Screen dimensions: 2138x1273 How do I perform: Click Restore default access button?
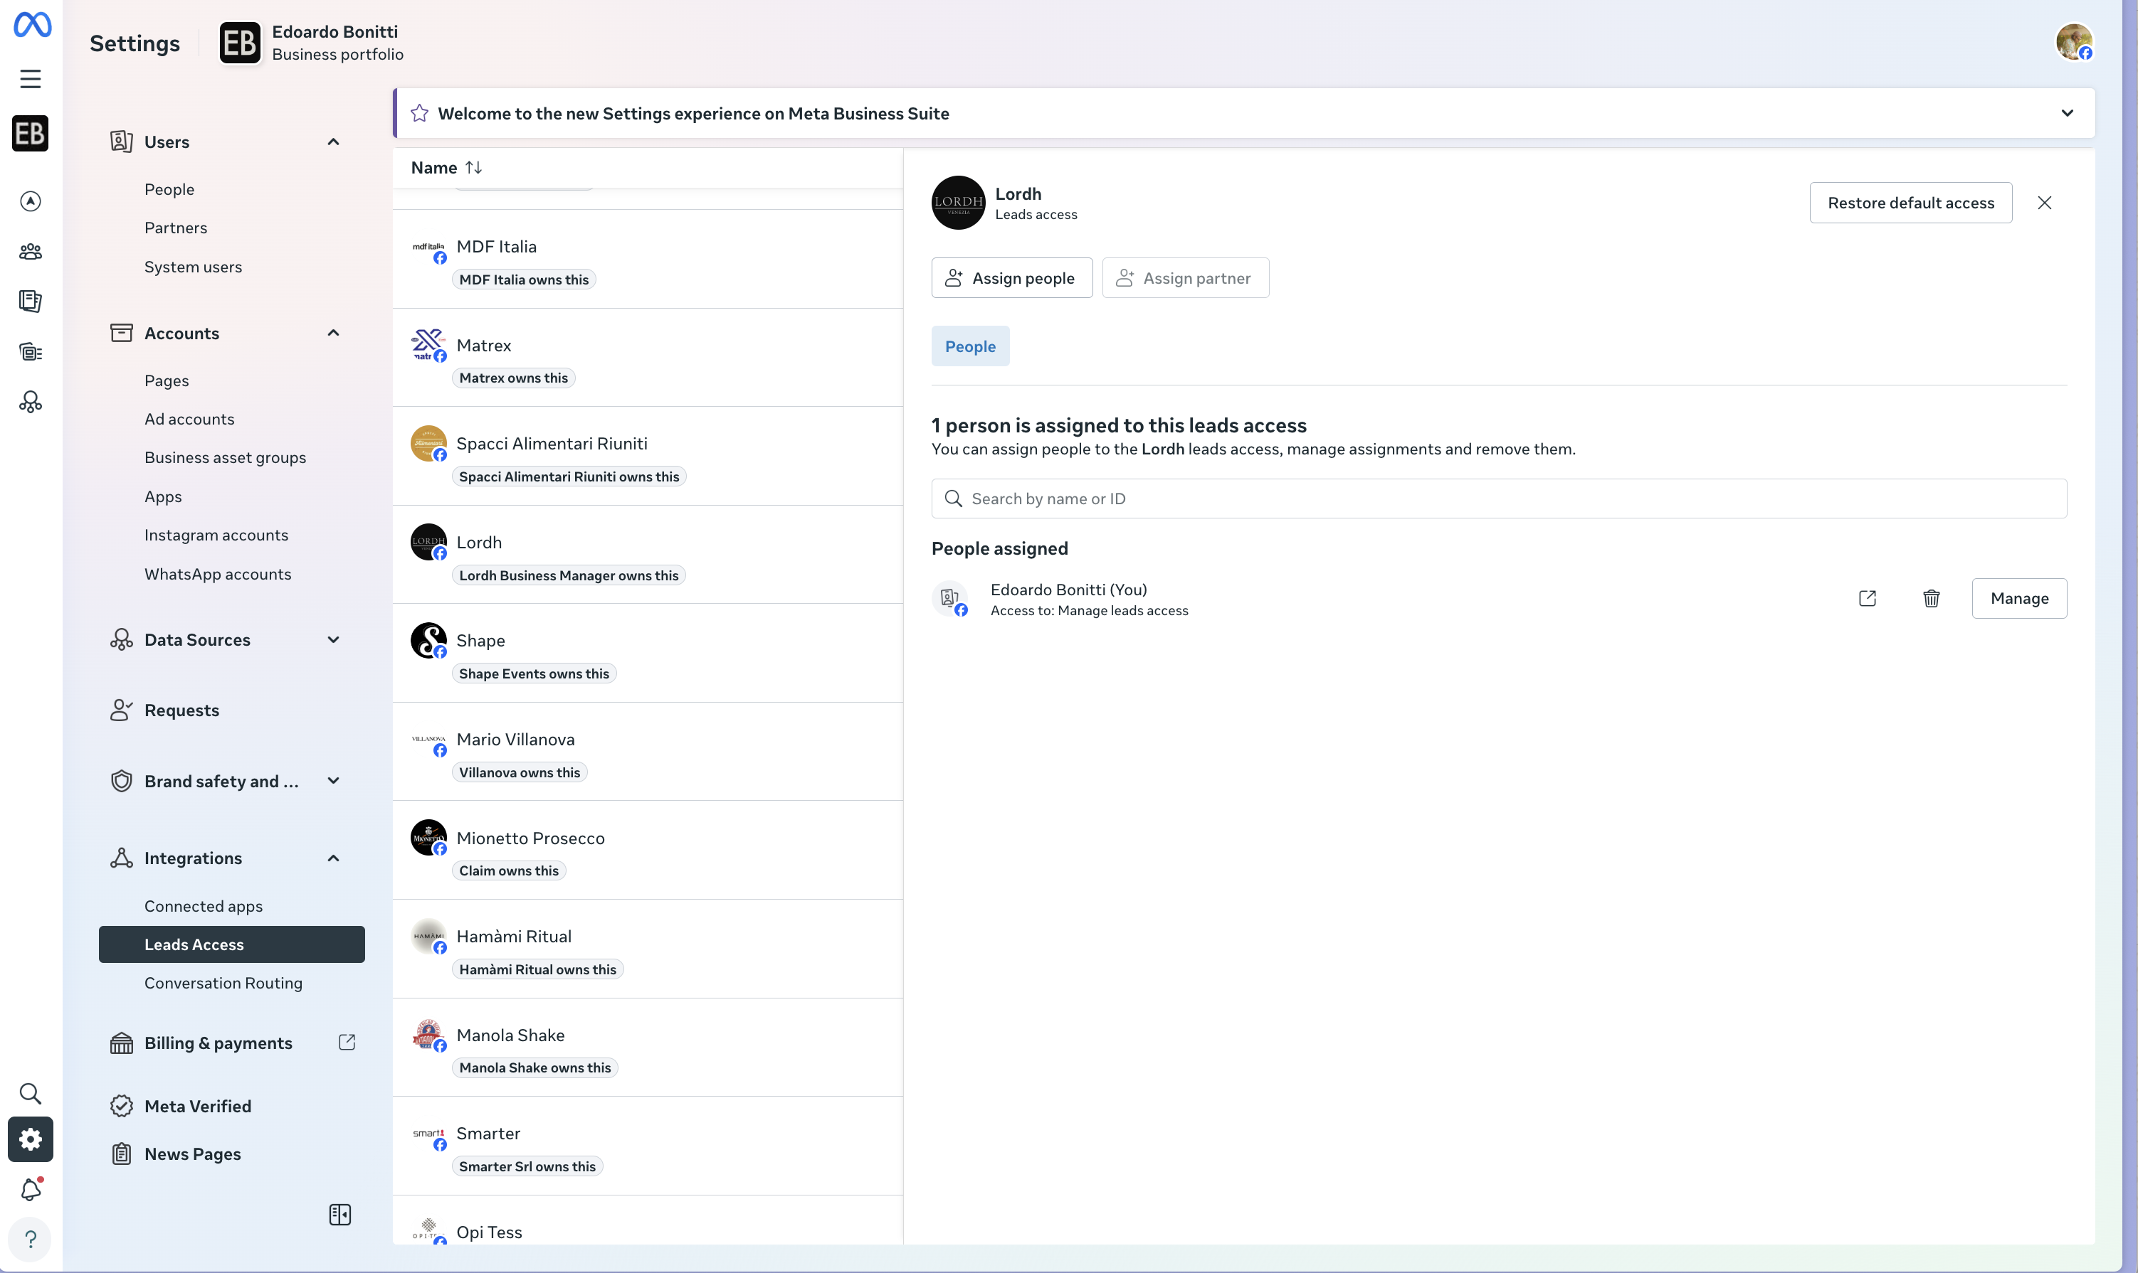coord(1910,203)
